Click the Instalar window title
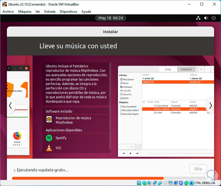221x186 pixels. click(x=110, y=32)
